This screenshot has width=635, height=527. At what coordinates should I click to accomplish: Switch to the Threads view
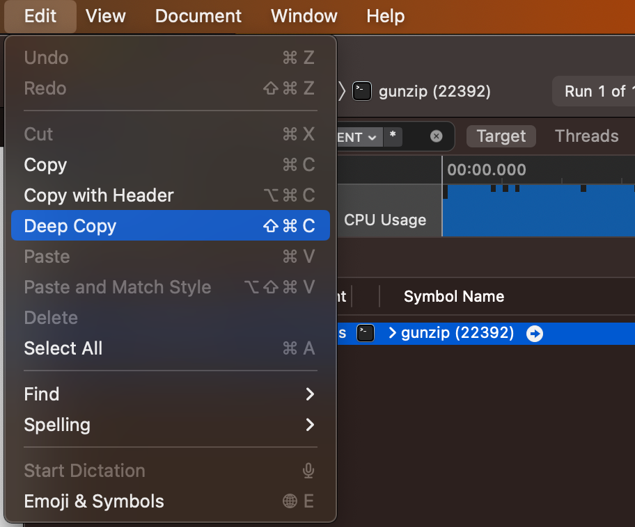coord(586,136)
